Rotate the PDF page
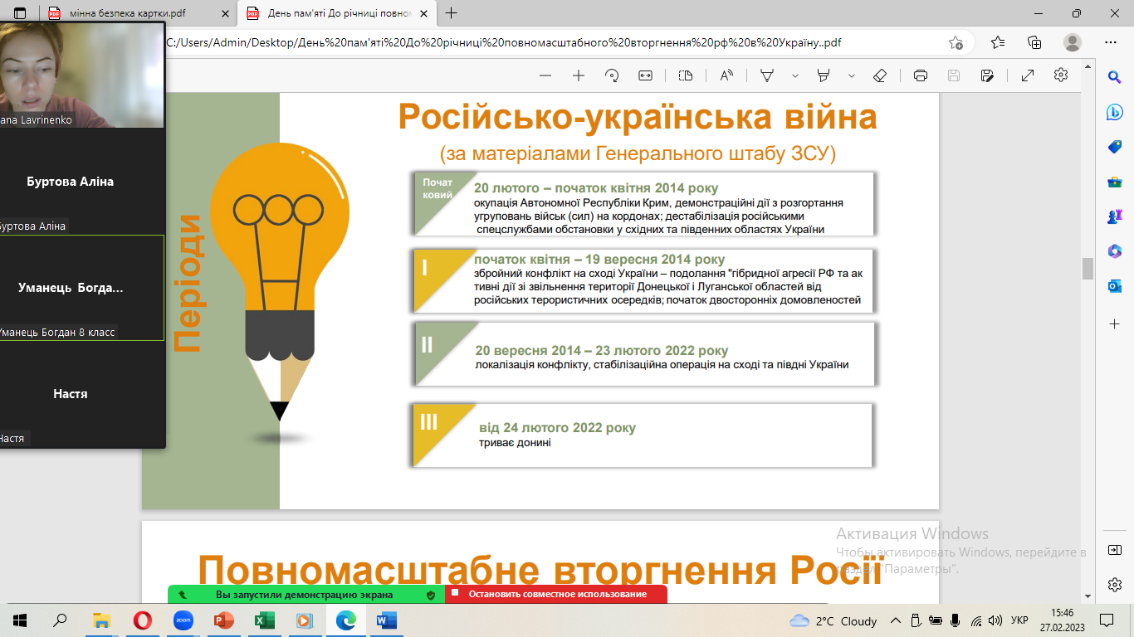This screenshot has width=1134, height=637. click(x=612, y=75)
